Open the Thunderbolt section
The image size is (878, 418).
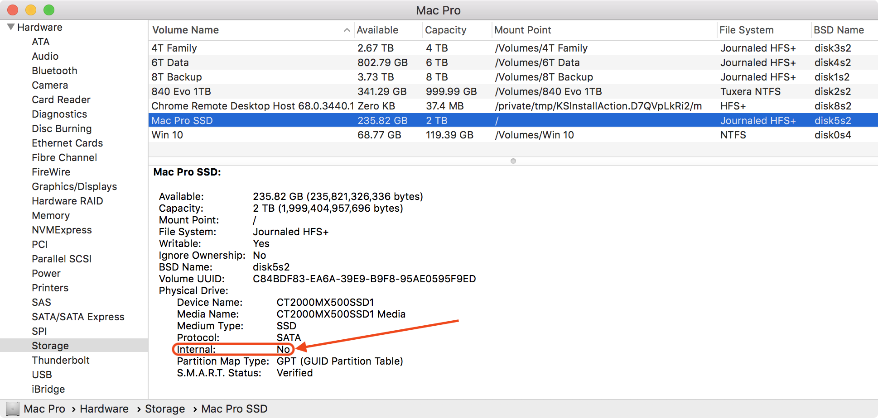click(x=61, y=360)
